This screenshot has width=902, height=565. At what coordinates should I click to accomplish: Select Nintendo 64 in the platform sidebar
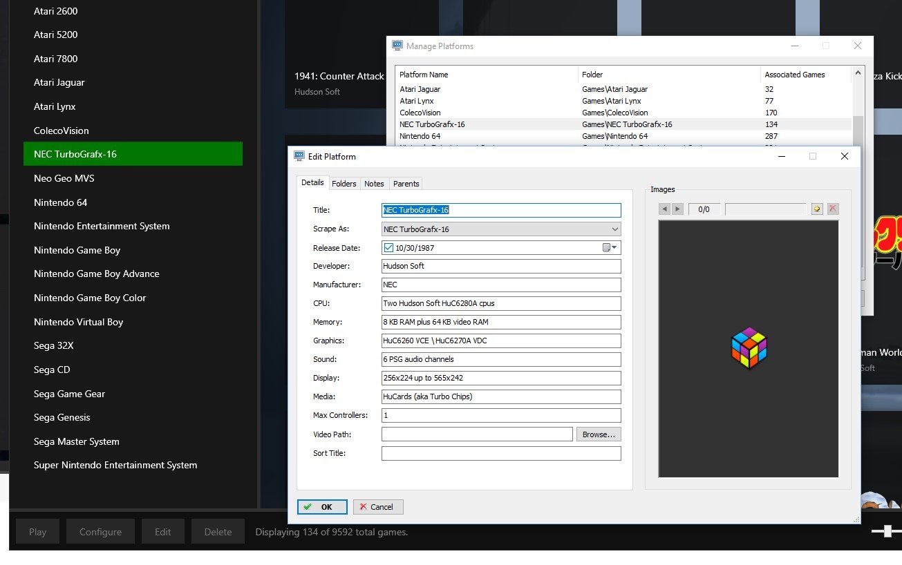pyautogui.click(x=133, y=202)
